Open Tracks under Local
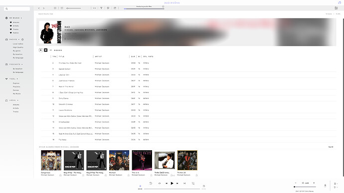 [x=15, y=111]
